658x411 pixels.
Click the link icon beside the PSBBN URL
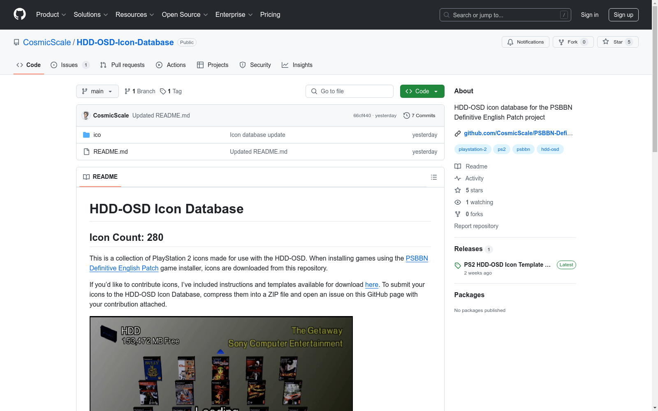click(x=458, y=133)
